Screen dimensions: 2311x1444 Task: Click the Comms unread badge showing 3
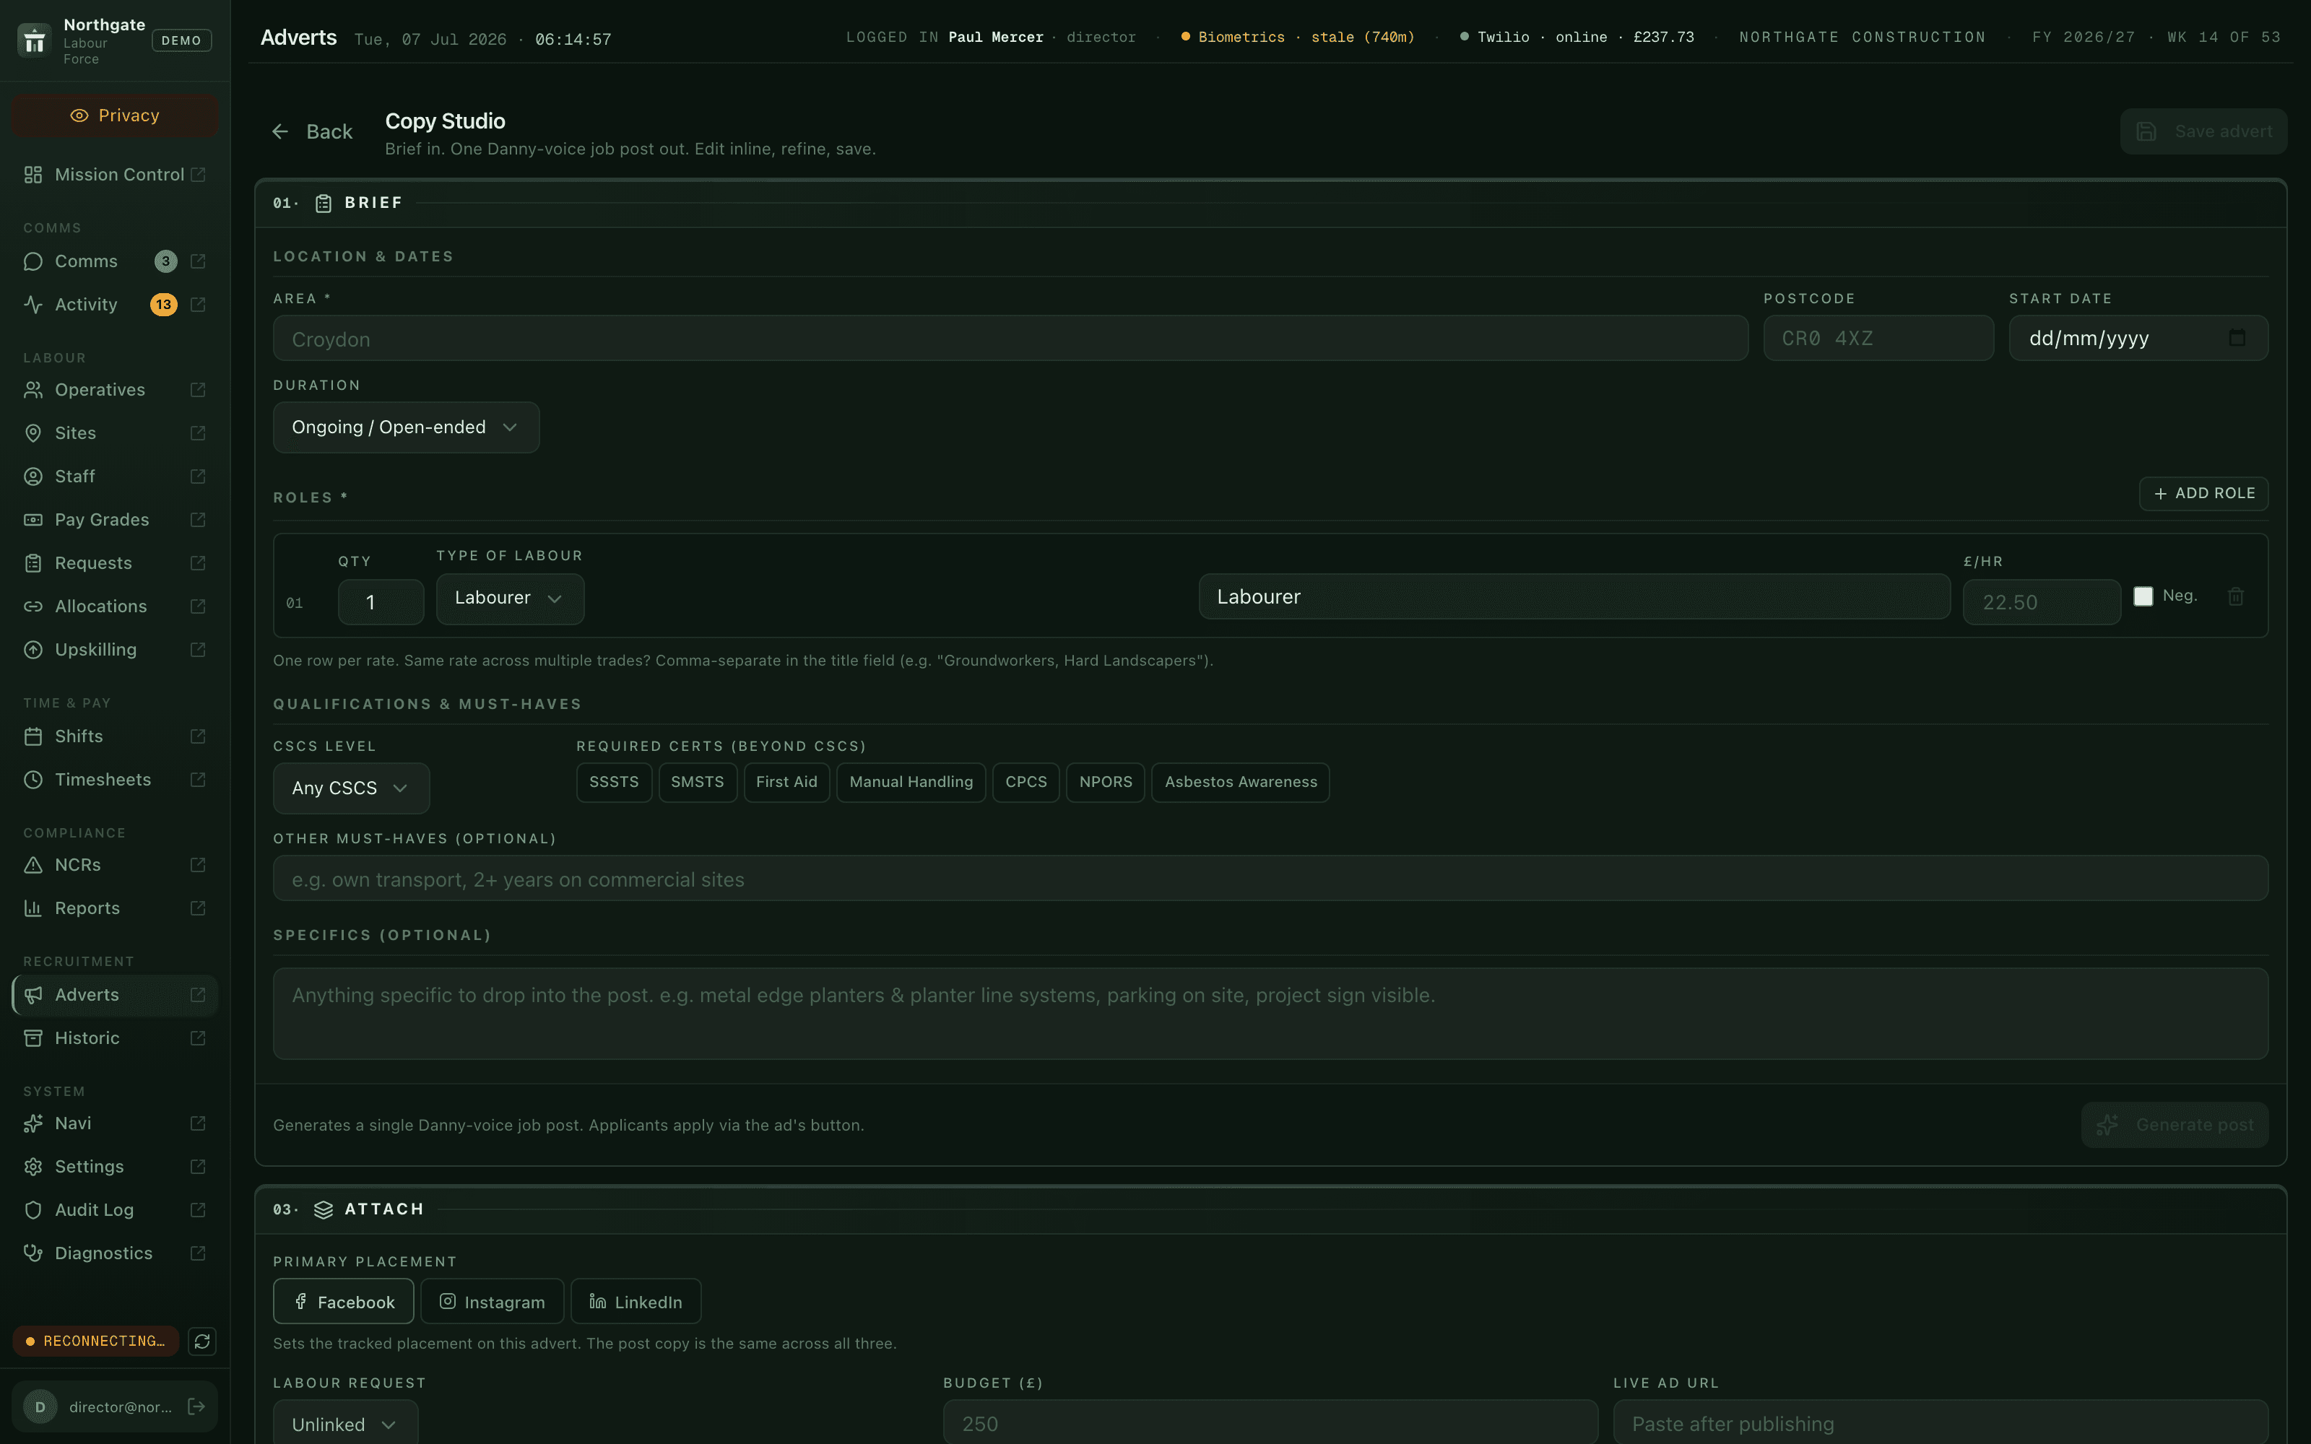pyautogui.click(x=165, y=261)
